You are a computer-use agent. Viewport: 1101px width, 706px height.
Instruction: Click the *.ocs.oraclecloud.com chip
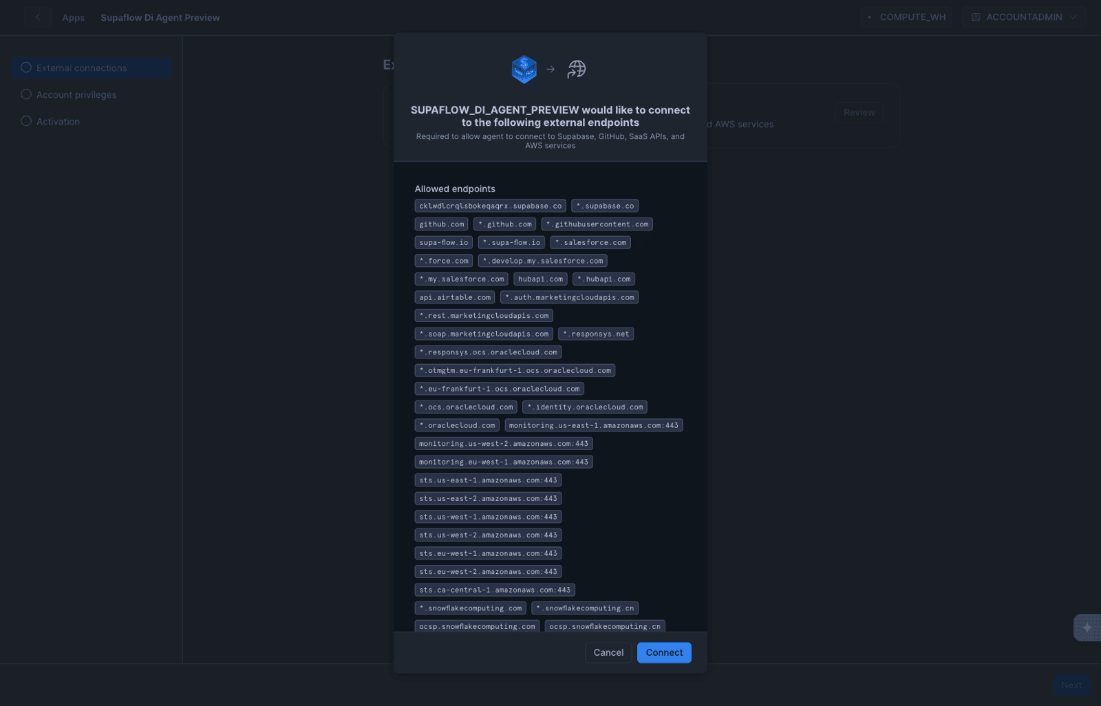466,407
